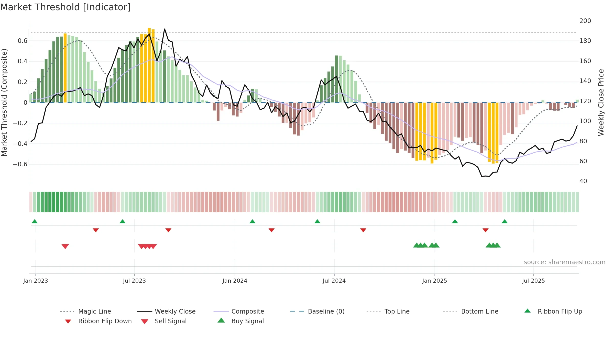Click the green Ribbon Flip Up legend triangle
Screen dimensions: 614x345
(x=528, y=311)
